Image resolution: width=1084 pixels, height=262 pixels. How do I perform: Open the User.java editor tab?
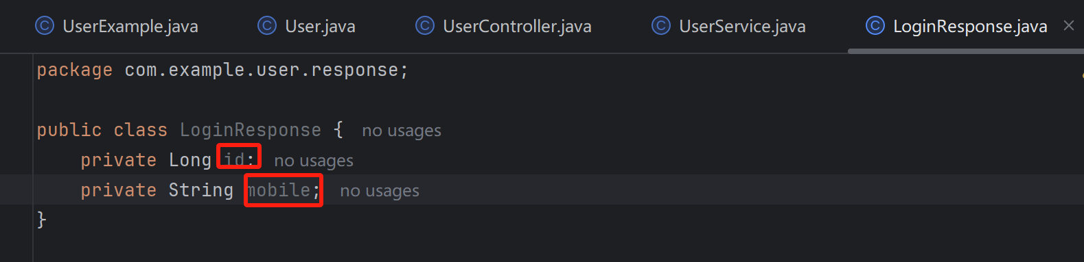click(x=307, y=26)
